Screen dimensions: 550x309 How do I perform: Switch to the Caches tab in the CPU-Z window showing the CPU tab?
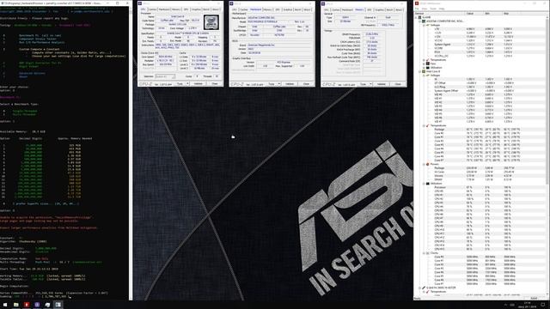(152, 9)
